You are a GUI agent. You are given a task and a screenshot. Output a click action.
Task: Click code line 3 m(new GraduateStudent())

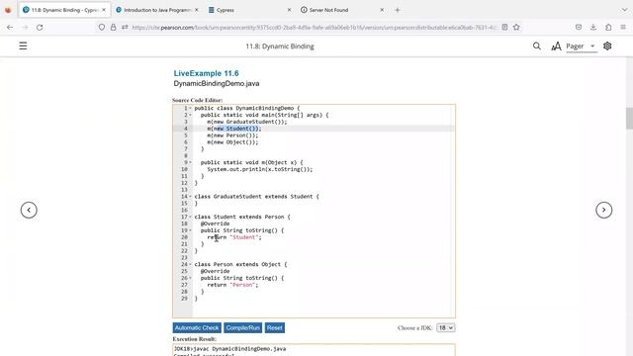click(x=247, y=122)
